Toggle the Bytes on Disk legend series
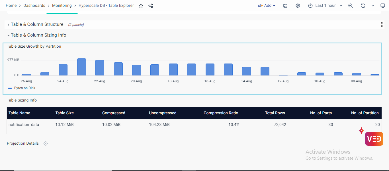389x171 pixels. pos(24,88)
